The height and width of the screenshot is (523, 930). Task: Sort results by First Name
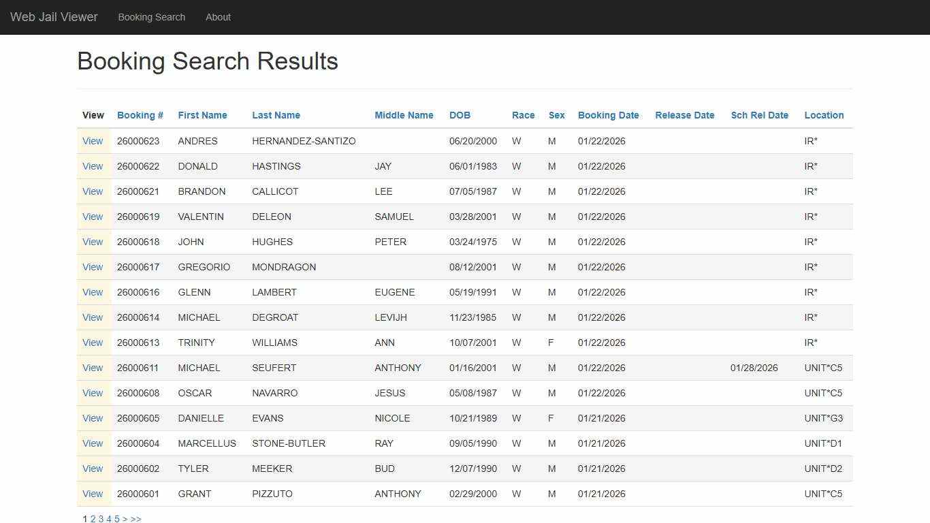[202, 115]
